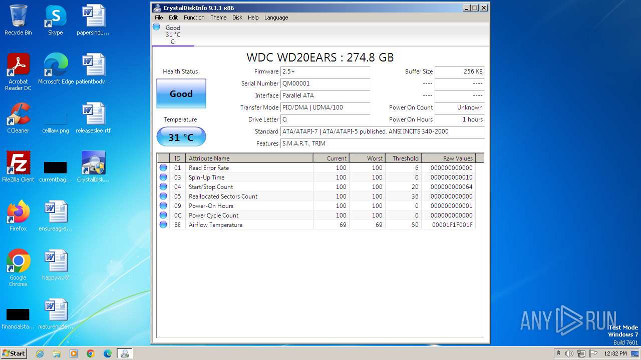Open the CrystalDisk desktop shortcut

click(93, 167)
